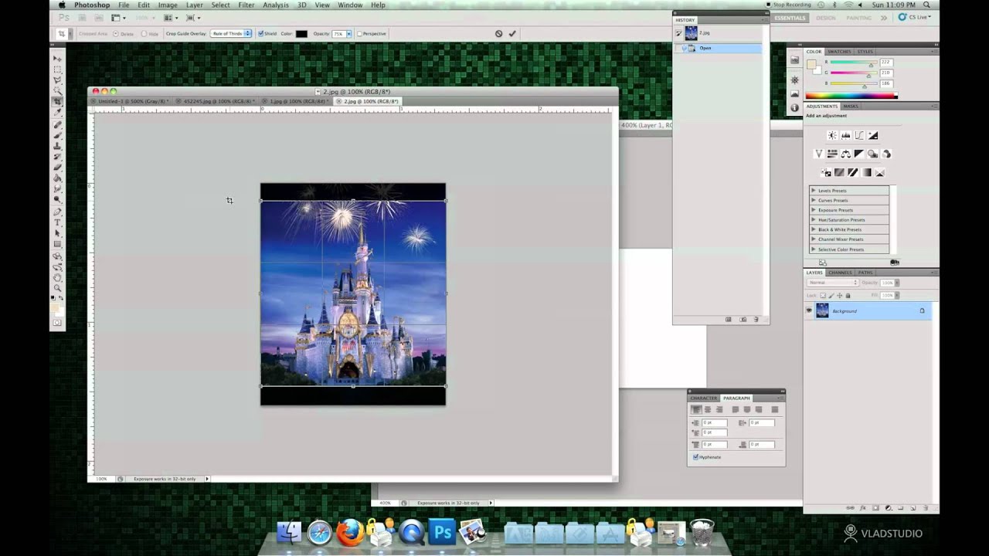The width and height of the screenshot is (989, 556).
Task: Add a Levels adjustment
Action: 846,135
